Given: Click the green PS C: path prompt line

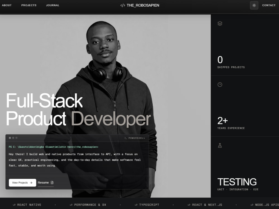Looking at the screenshot, I should point(54,147).
